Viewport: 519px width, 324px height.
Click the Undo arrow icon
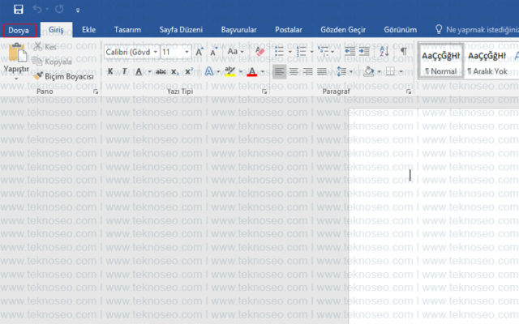(x=37, y=9)
